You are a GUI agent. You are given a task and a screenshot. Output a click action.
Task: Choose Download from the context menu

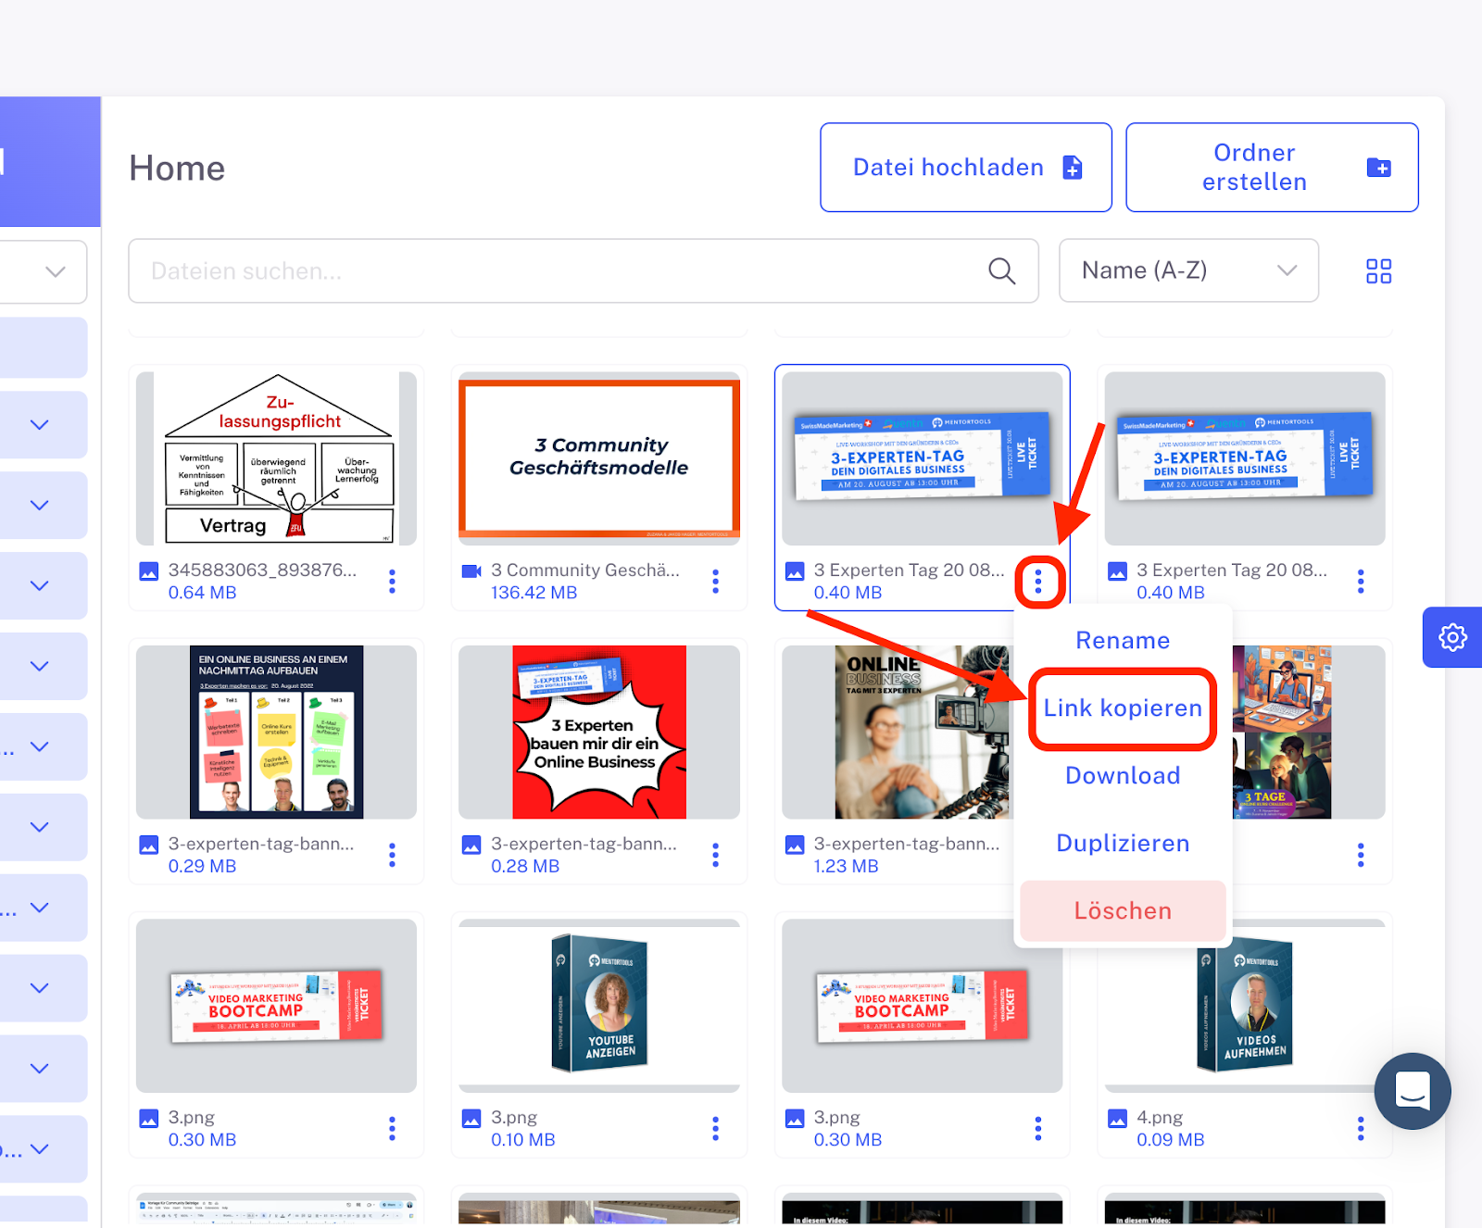[x=1123, y=775]
